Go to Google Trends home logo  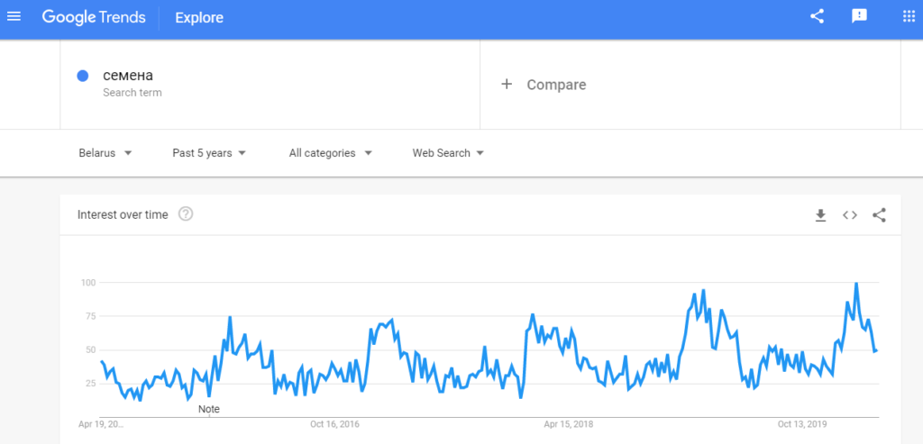pos(94,17)
